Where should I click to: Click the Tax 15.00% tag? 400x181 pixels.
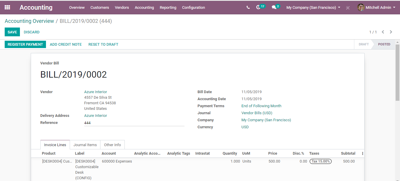tap(320, 161)
